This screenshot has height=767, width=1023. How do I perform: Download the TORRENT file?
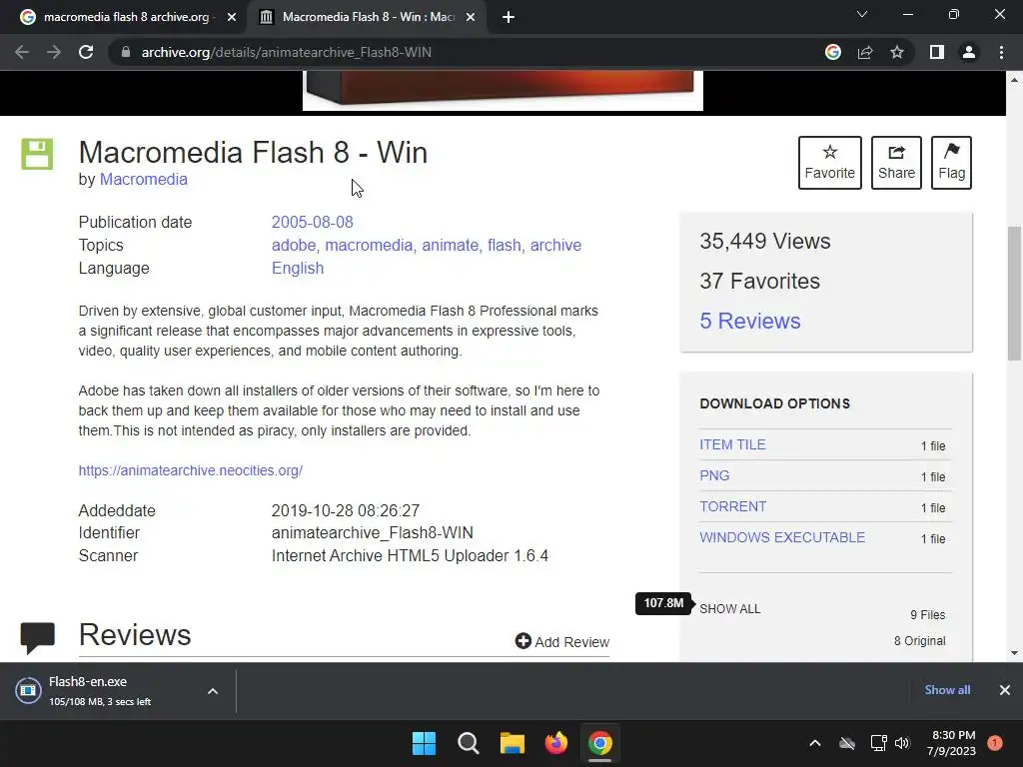733,506
